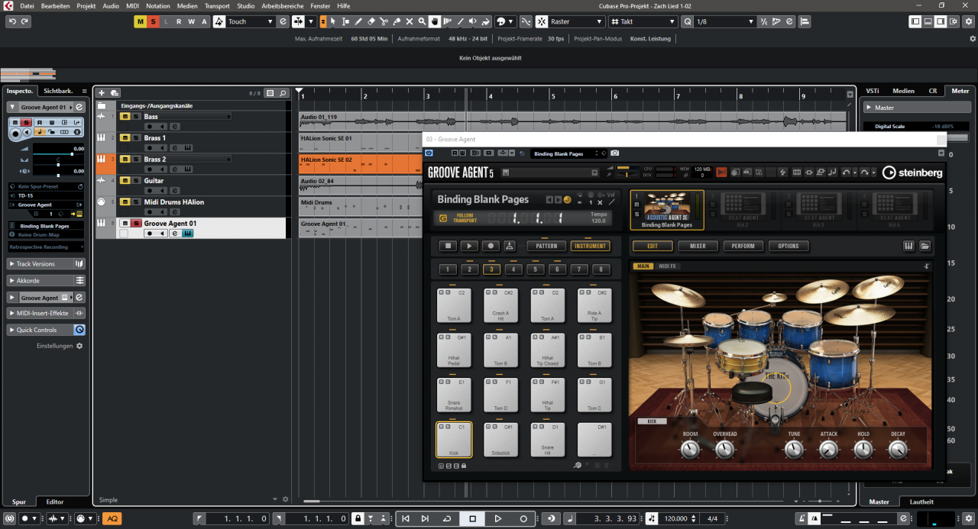Viewport: 978px width, 529px height.
Task: Open the Retrospective Recording dropdown
Action: (x=81, y=247)
